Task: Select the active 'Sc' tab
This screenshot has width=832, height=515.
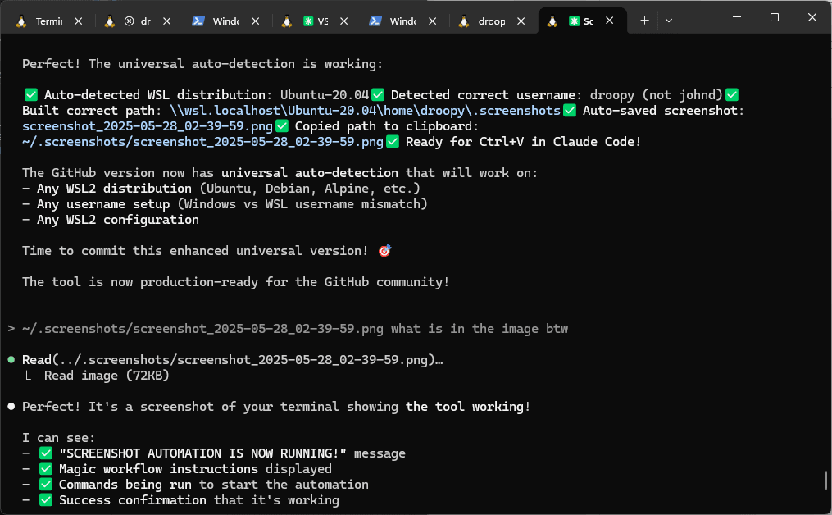Action: [582, 21]
